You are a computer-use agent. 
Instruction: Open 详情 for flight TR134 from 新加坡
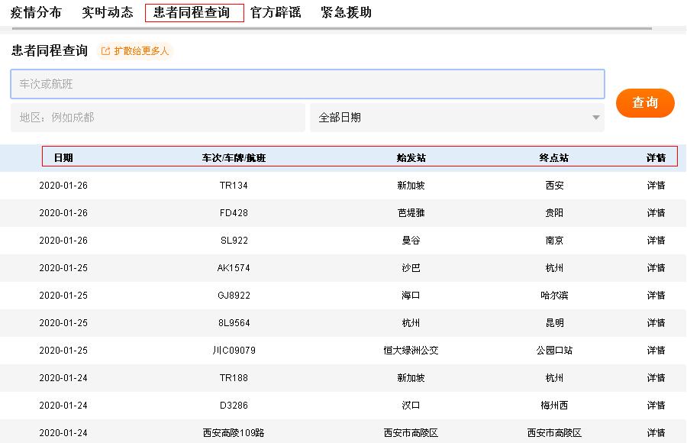(x=655, y=185)
